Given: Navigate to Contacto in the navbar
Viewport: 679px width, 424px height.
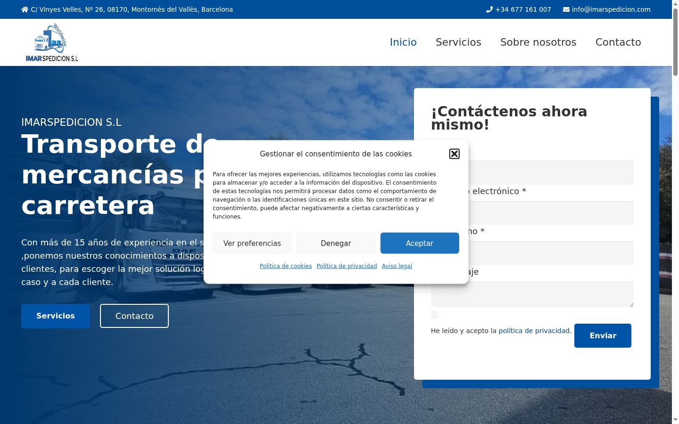Looking at the screenshot, I should coord(618,42).
